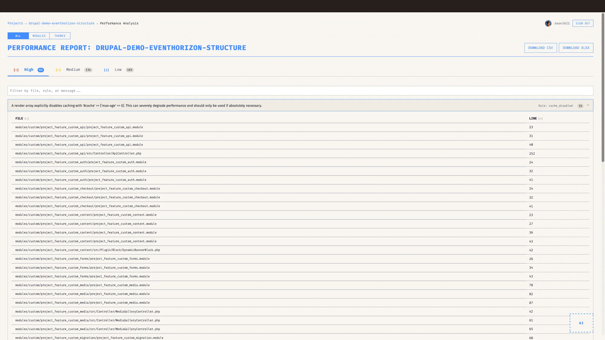Download the report as XLSX
This screenshot has height=340, width=605.
(x=576, y=48)
